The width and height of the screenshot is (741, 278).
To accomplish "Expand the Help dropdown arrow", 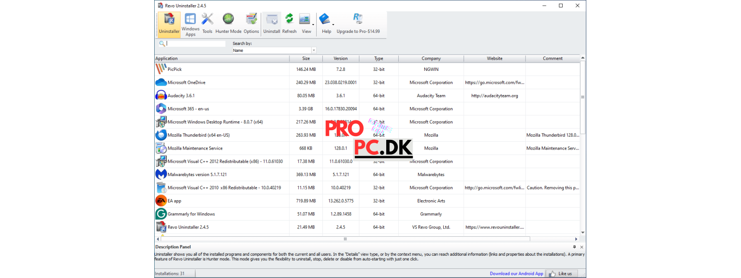I will pos(333,25).
